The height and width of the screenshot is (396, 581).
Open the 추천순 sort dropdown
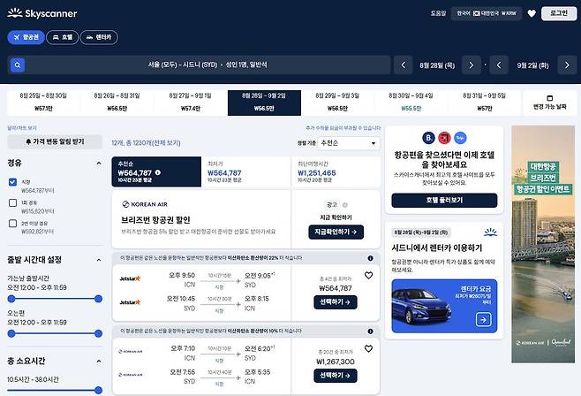(348, 143)
